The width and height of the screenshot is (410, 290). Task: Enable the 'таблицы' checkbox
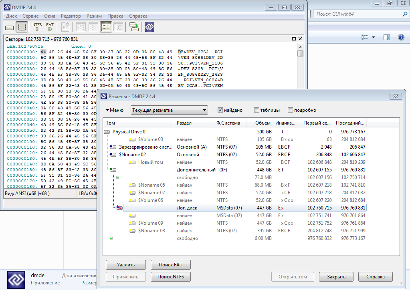tap(257, 110)
